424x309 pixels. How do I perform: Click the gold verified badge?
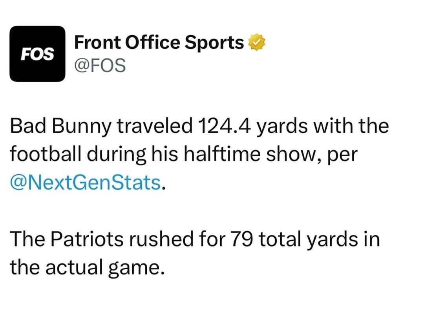pyautogui.click(x=257, y=43)
